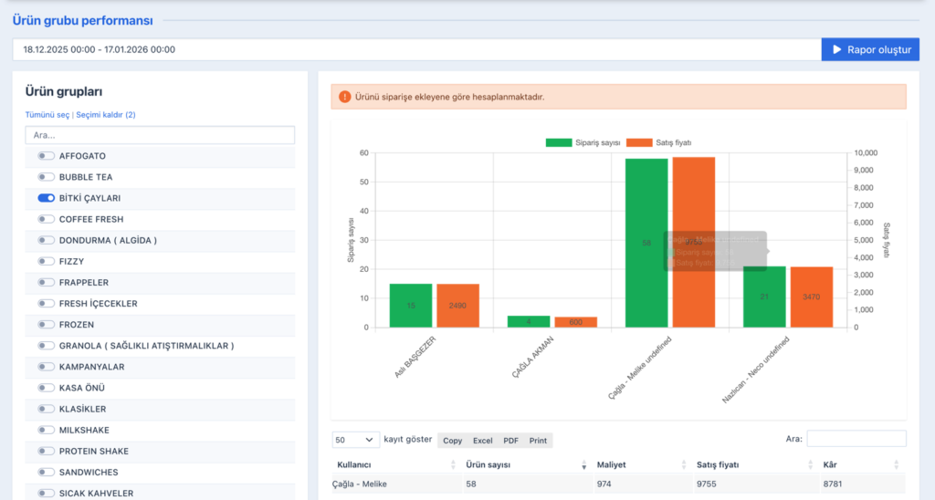Click the PDF export button
This screenshot has height=500, width=935.
510,441
